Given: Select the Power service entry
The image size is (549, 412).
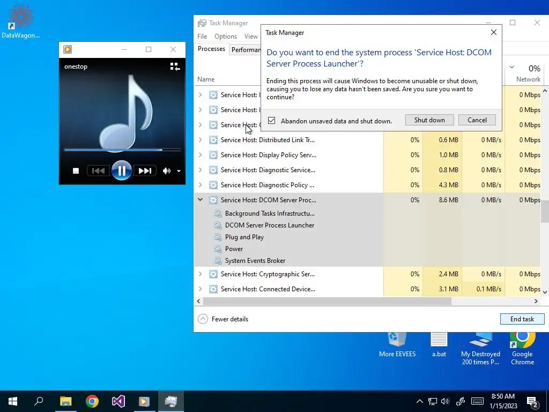Looking at the screenshot, I should coord(234,249).
